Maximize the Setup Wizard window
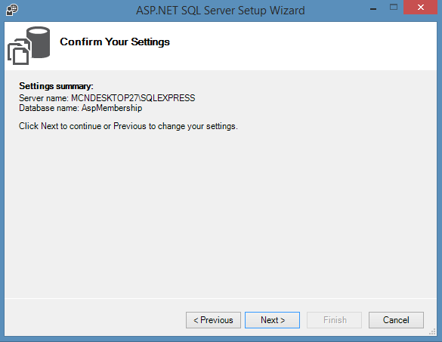This screenshot has height=342, width=442. point(394,8)
